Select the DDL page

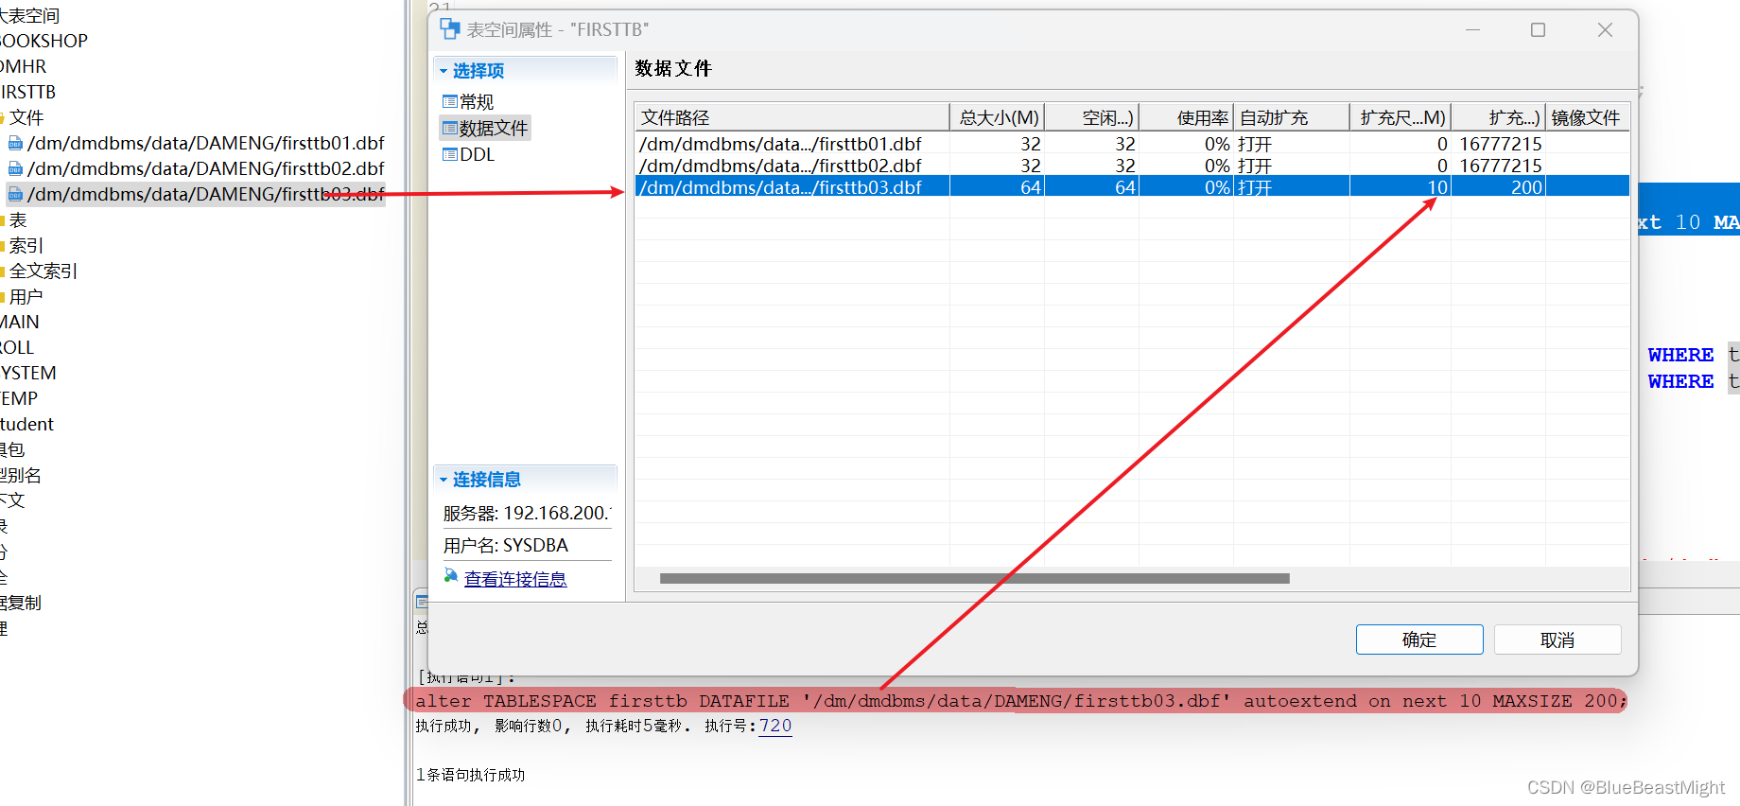[477, 154]
